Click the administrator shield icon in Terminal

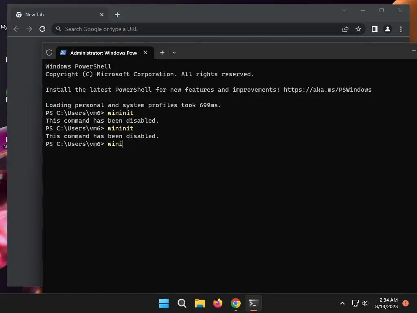click(x=49, y=53)
